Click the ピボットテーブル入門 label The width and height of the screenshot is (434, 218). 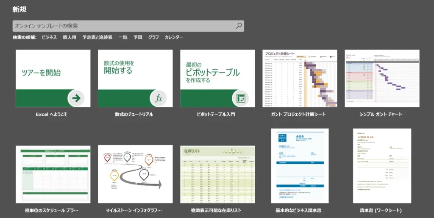(216, 115)
